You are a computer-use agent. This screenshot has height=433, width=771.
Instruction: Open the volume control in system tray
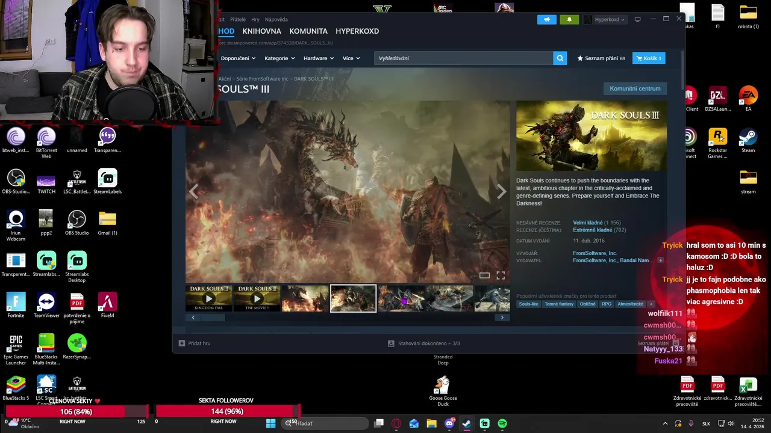click(x=731, y=423)
